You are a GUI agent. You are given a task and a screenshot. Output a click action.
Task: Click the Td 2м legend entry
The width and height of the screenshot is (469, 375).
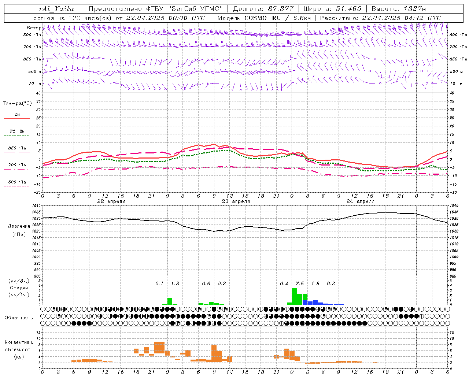[17, 131]
